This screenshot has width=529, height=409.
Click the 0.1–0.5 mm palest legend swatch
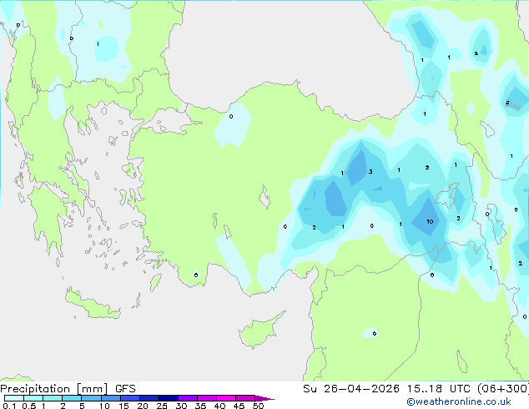[14, 398]
